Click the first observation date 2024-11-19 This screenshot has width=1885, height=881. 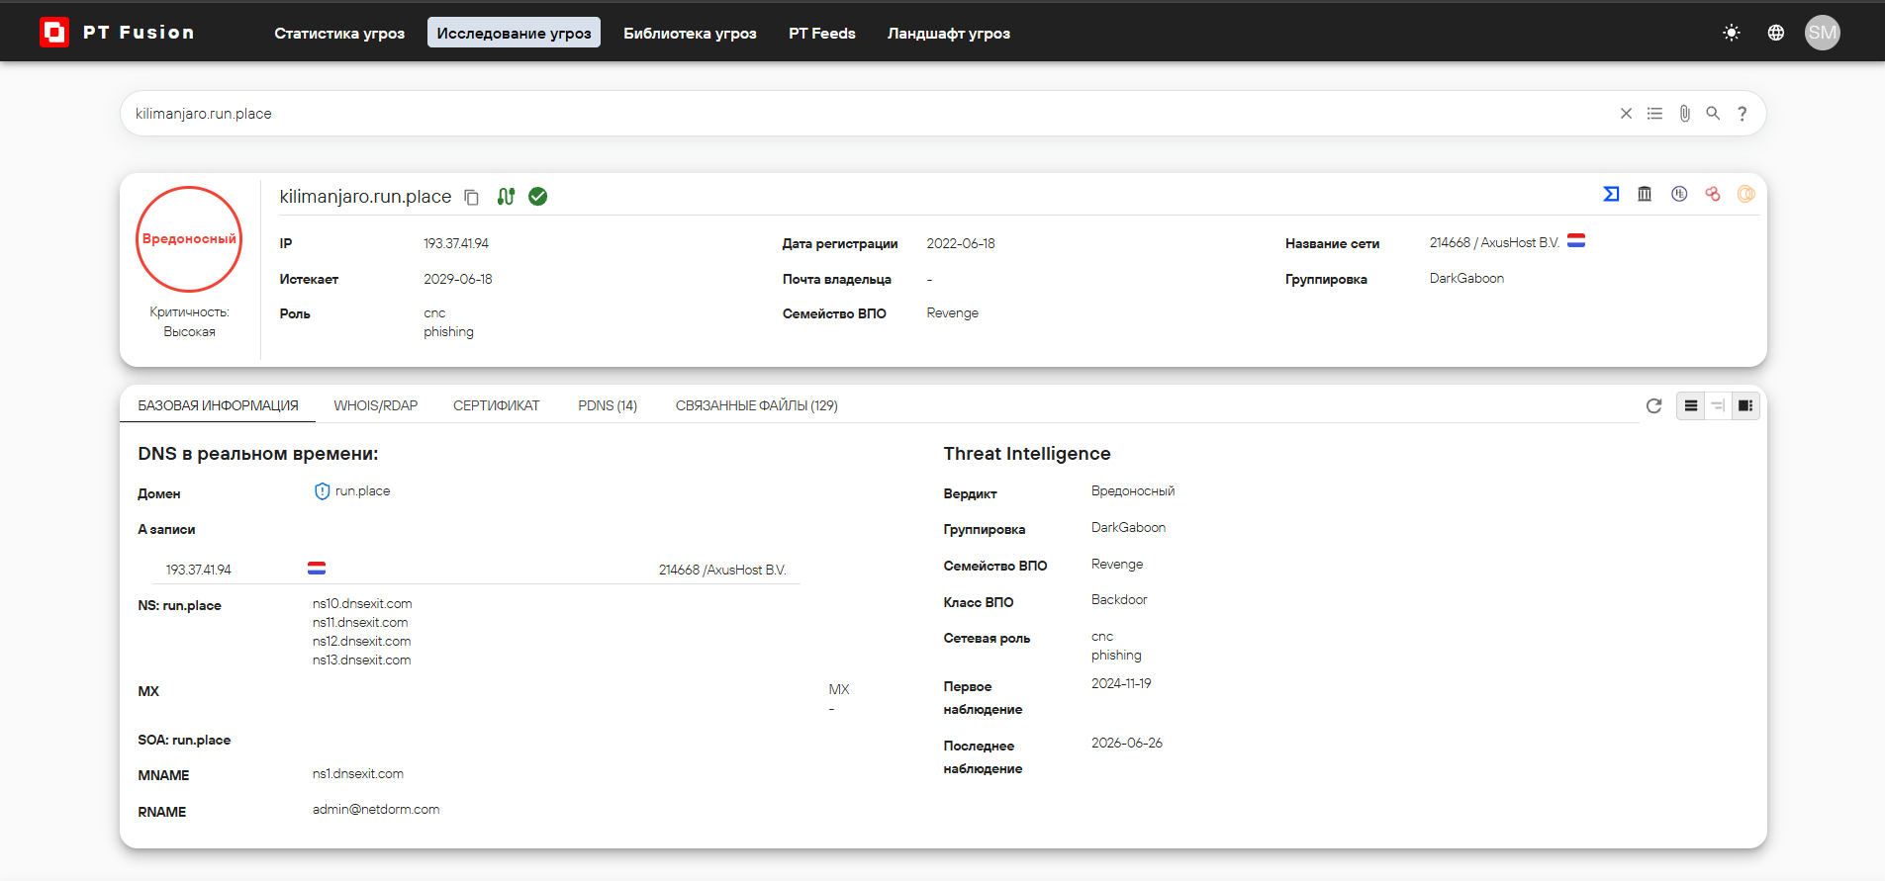(1121, 683)
